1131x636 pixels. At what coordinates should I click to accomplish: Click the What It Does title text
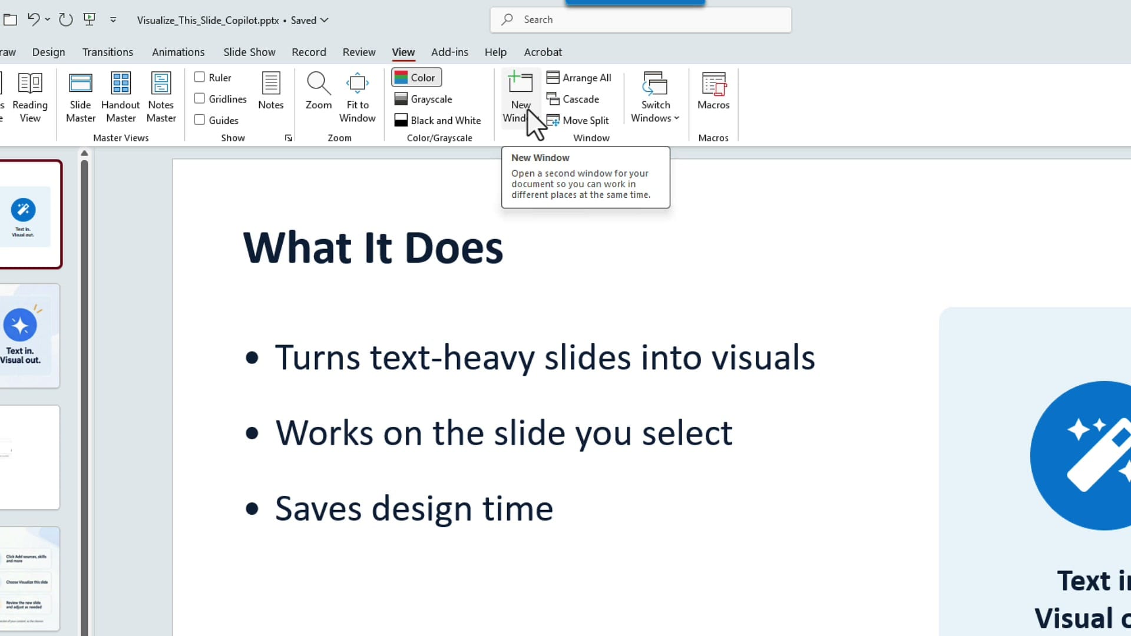pyautogui.click(x=373, y=248)
